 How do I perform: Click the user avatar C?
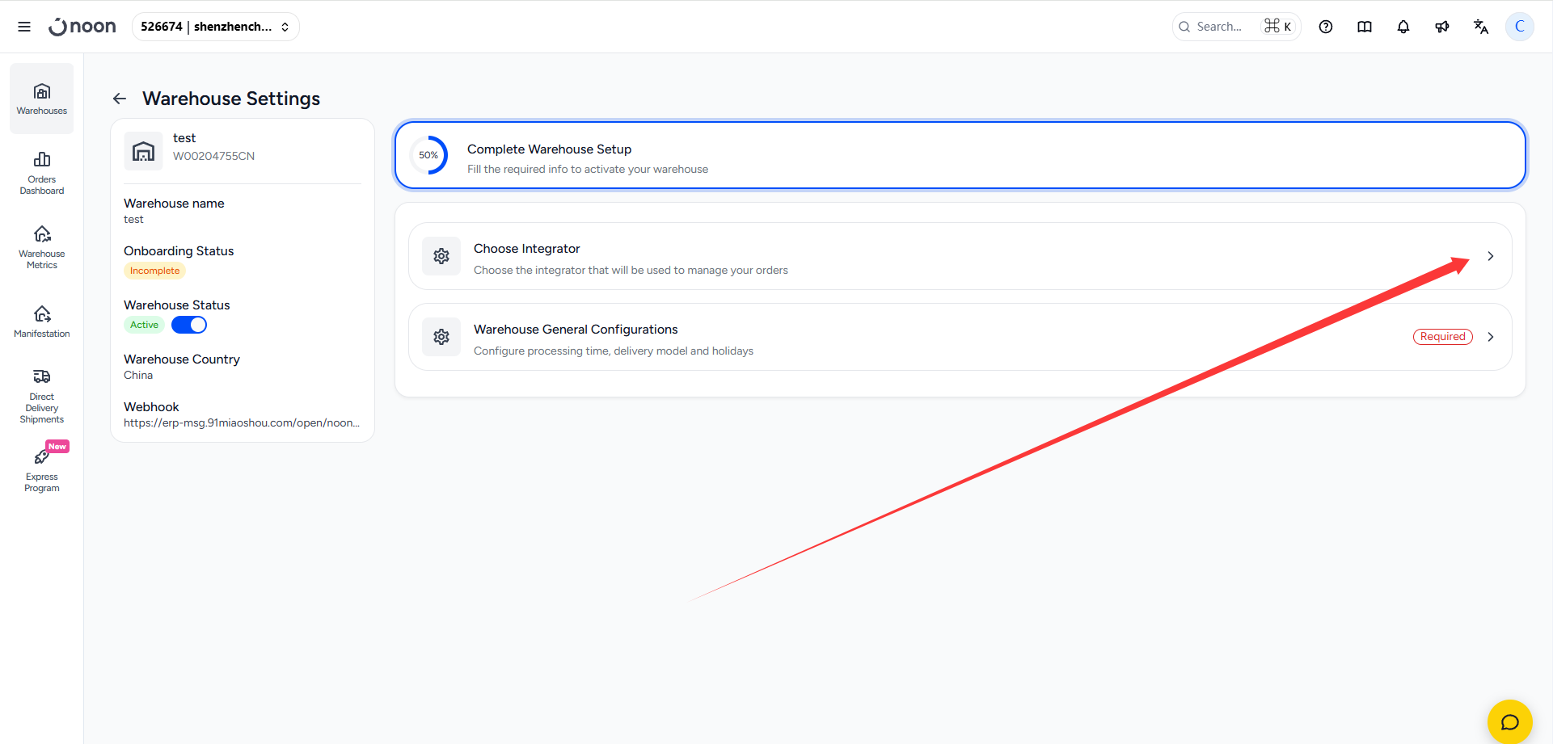coord(1520,27)
